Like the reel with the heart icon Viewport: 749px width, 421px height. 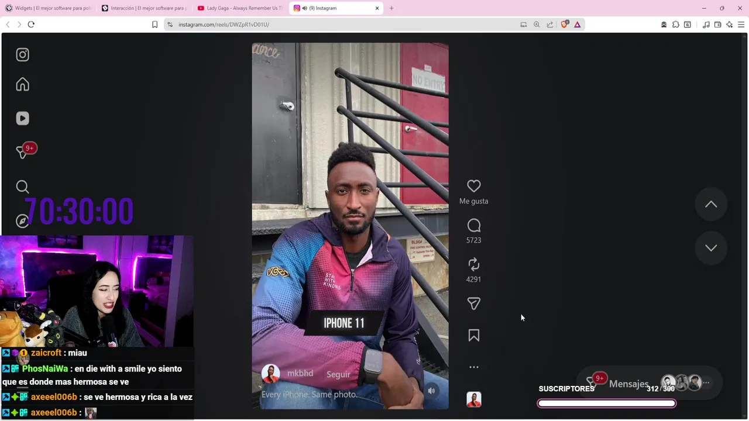coord(474,186)
